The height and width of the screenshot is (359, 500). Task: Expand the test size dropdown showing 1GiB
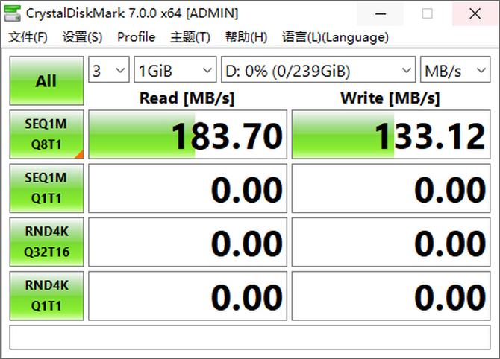175,69
